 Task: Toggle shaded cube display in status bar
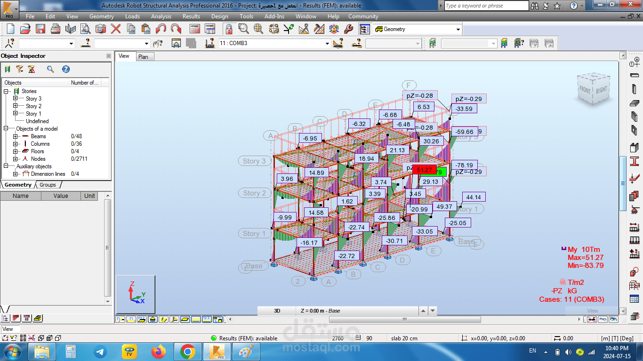(x=49, y=338)
